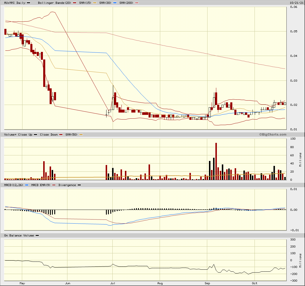
Task: Click the Volume+ Close Up legend label
Action: 18,134
